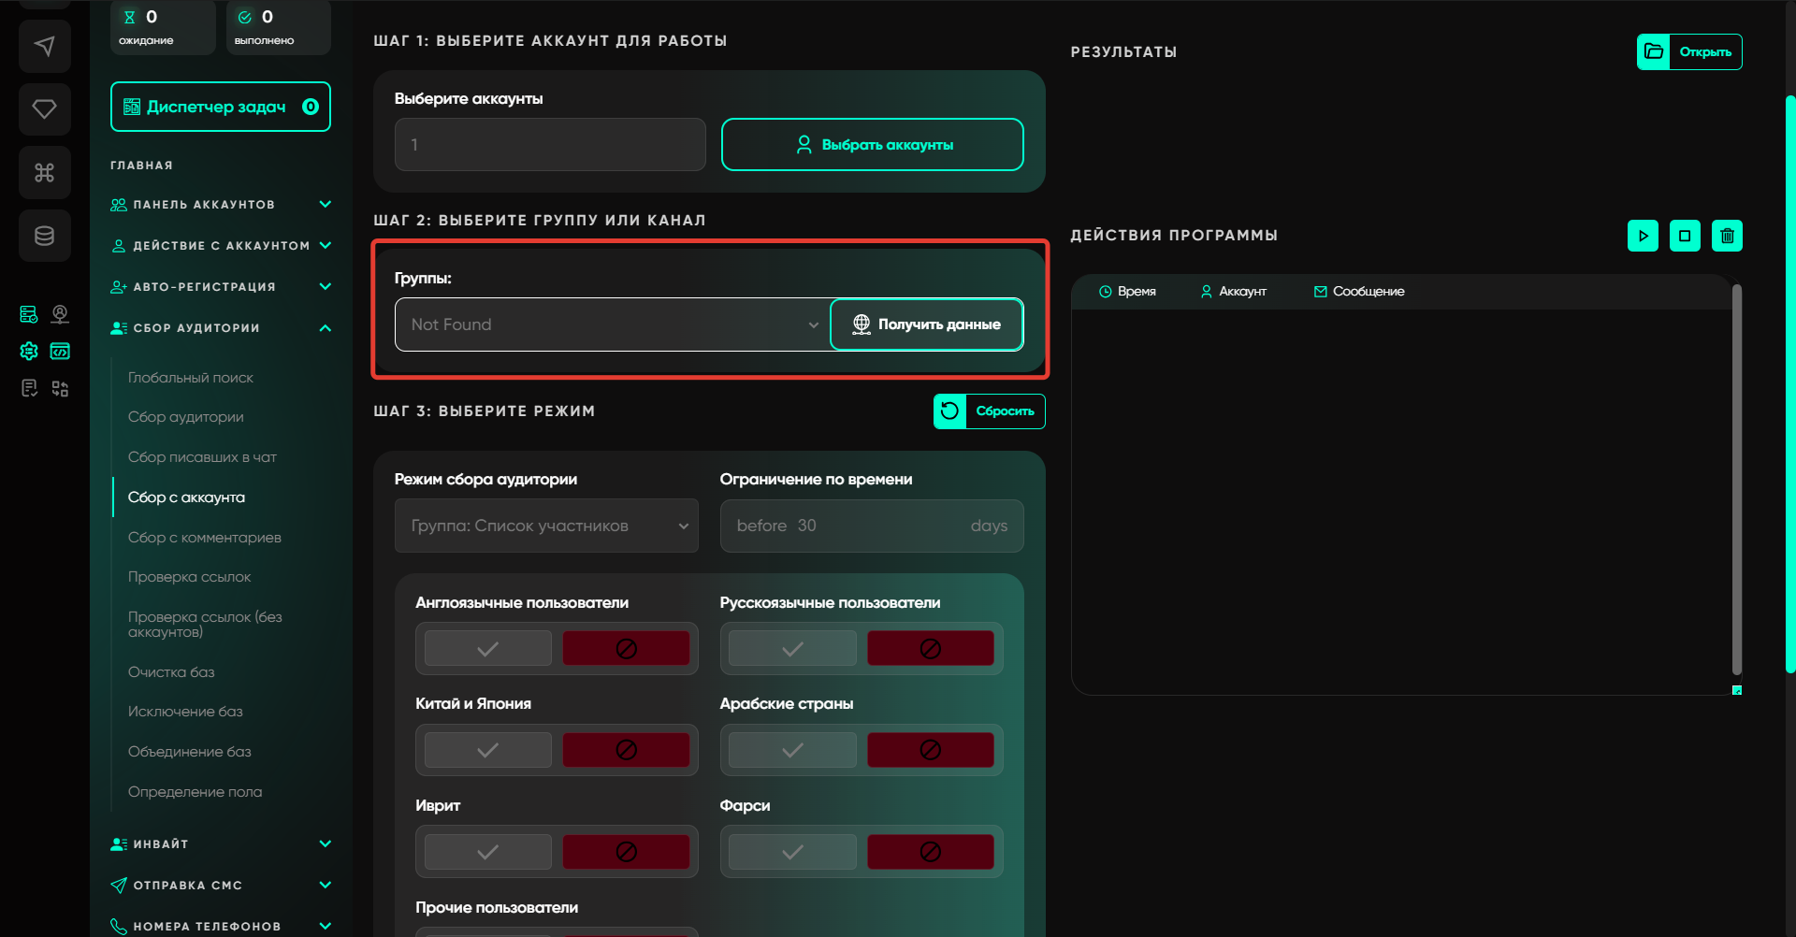Start the program with the play icon
1796x937 pixels.
[x=1643, y=236]
